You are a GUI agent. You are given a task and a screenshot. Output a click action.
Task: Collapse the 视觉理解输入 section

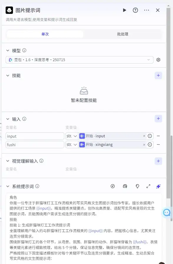point(8,161)
